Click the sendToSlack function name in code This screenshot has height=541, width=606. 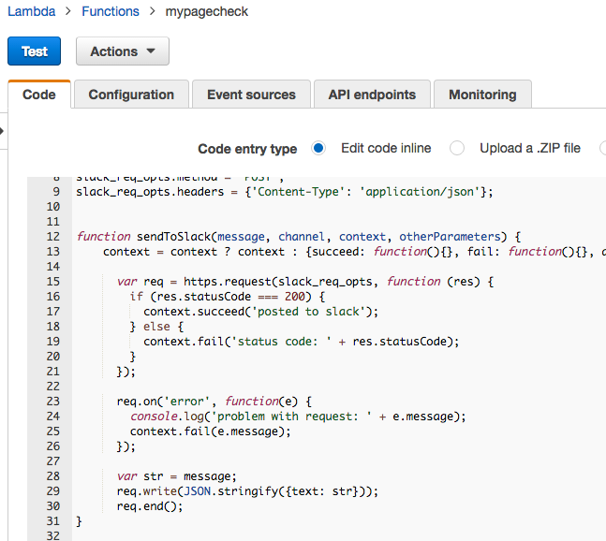click(173, 236)
